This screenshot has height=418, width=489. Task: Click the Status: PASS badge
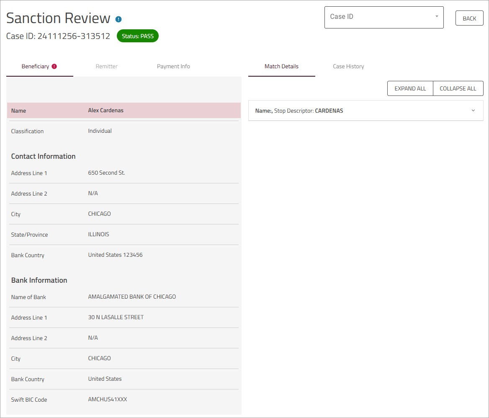coord(137,36)
